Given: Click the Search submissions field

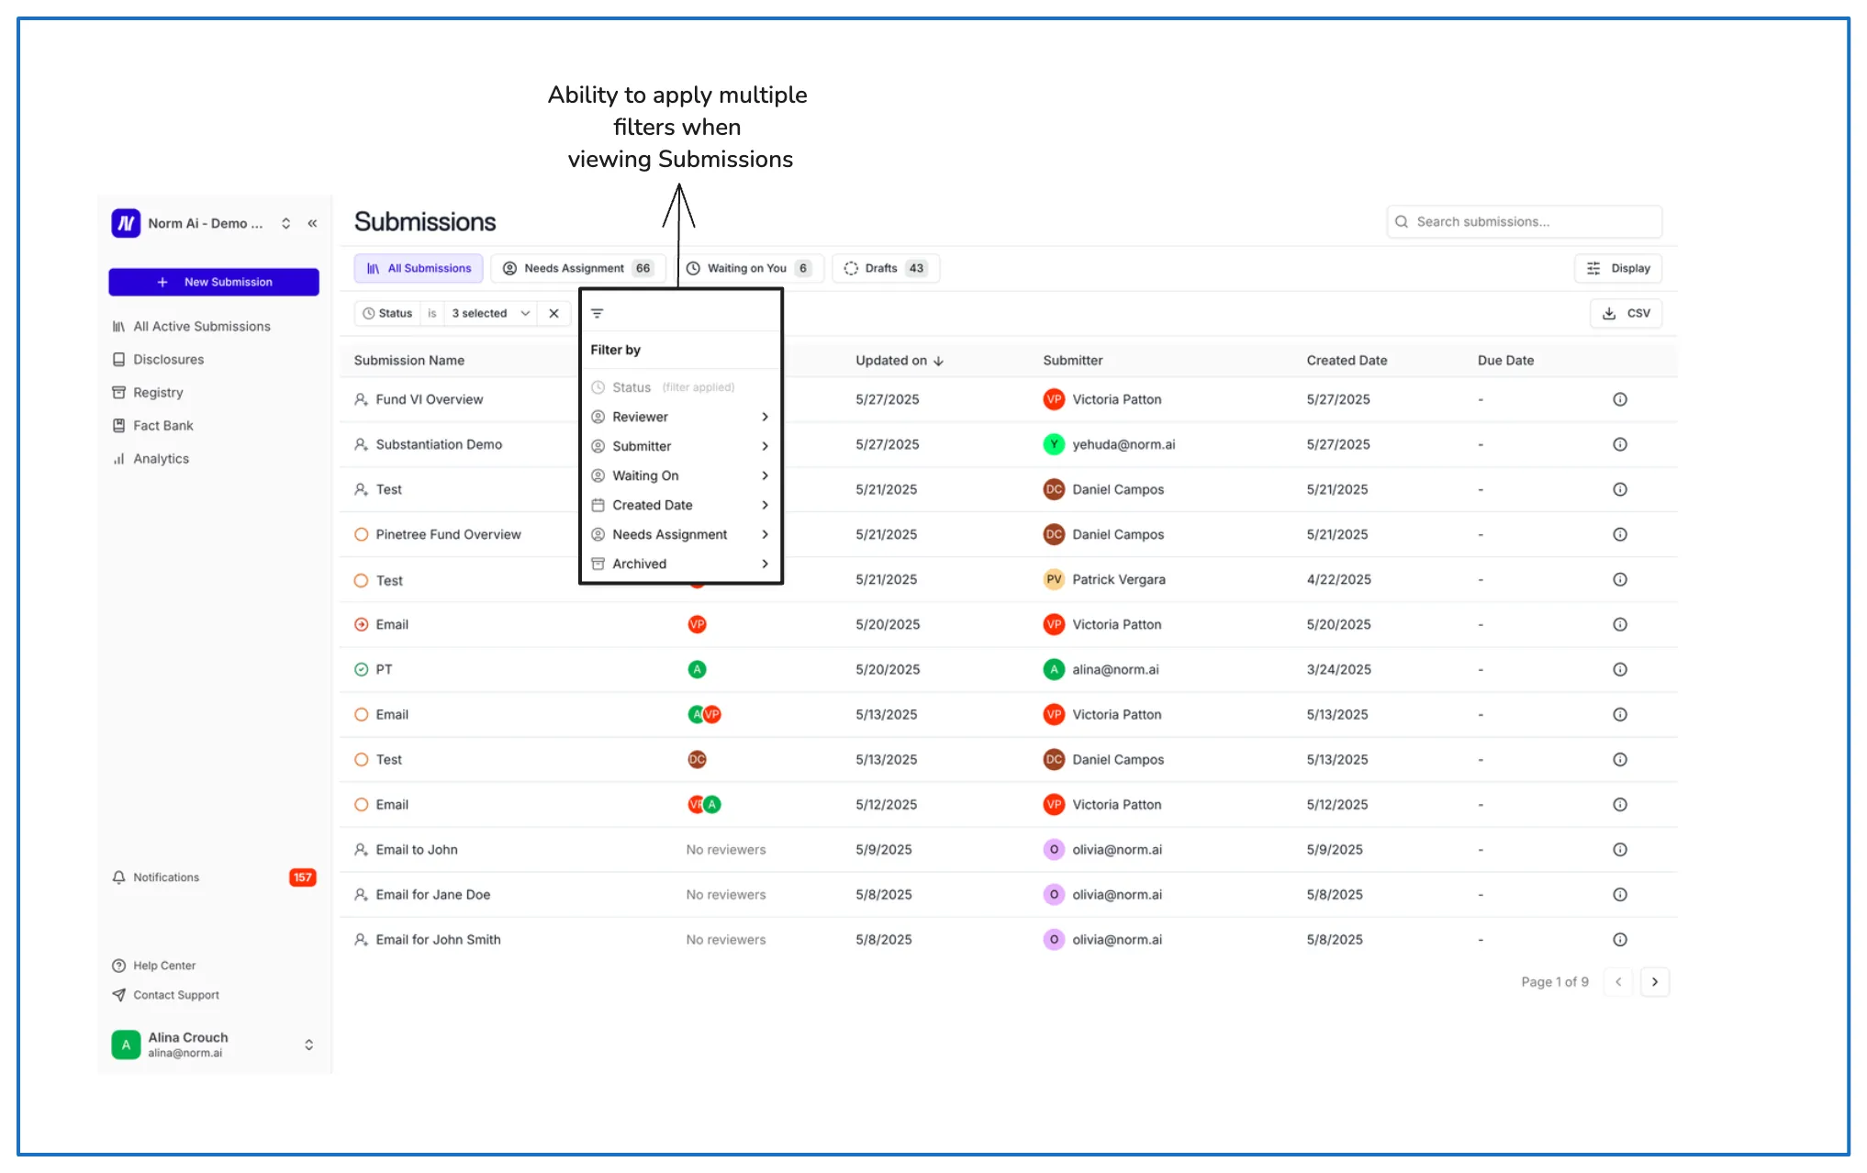Looking at the screenshot, I should tap(1524, 221).
